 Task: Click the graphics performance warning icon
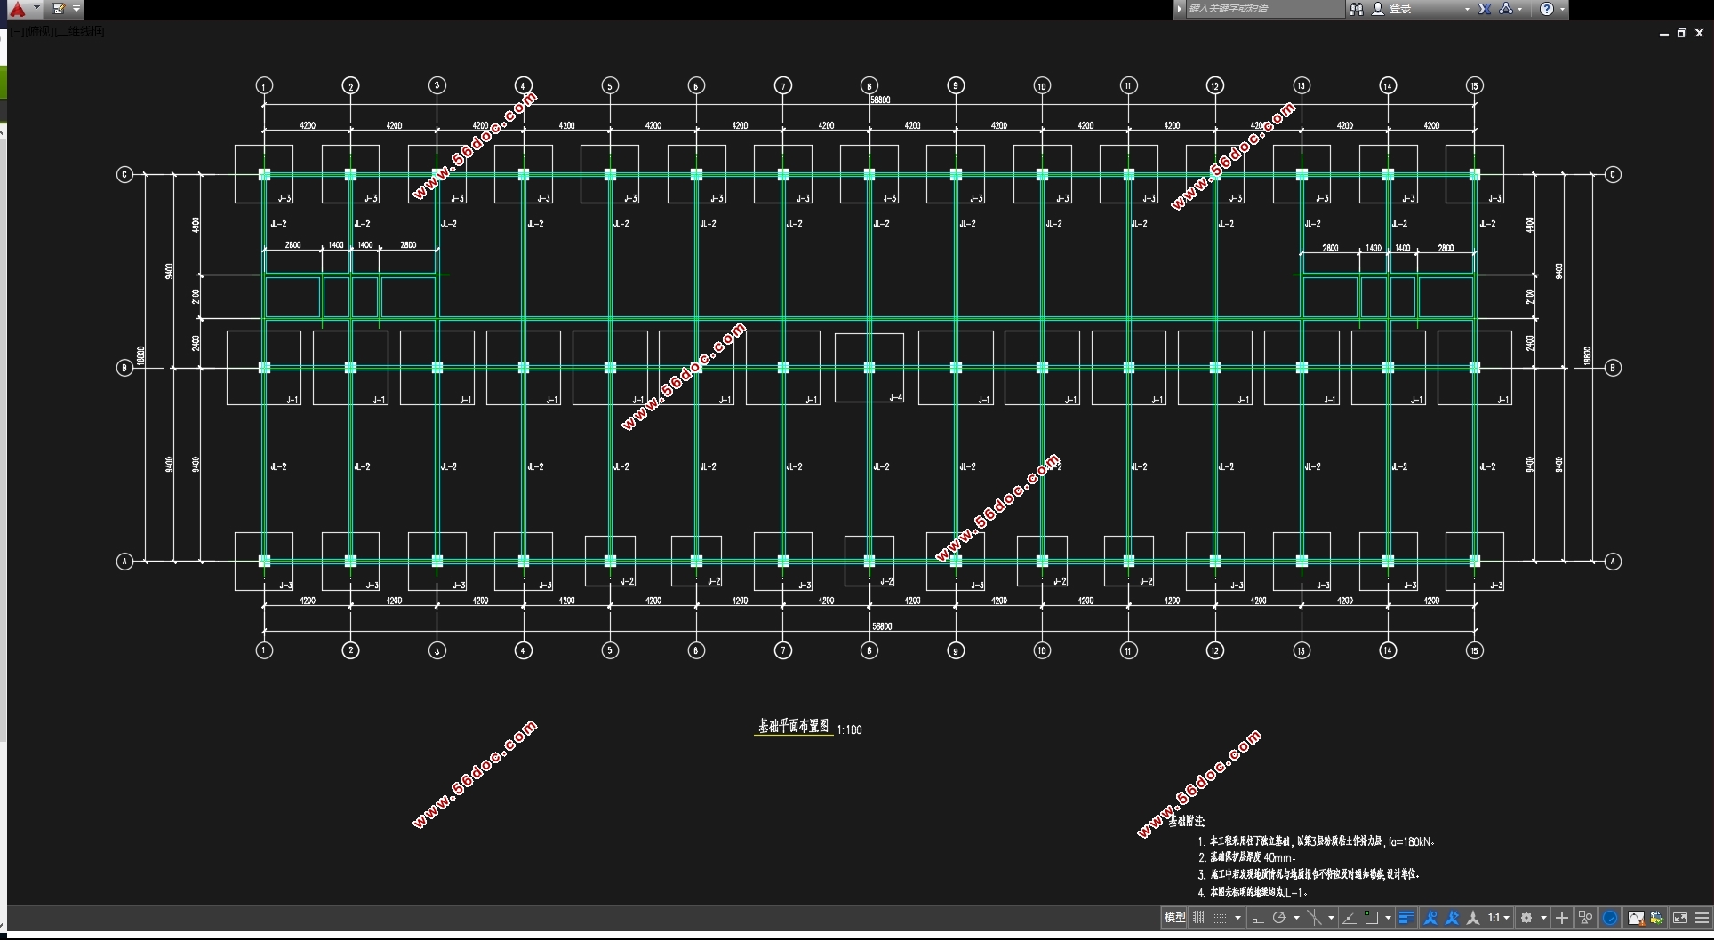coord(1636,918)
